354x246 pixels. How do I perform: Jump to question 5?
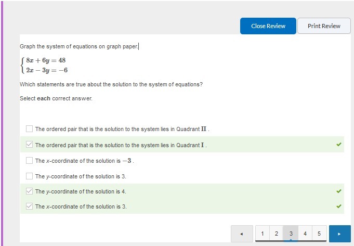319,234
